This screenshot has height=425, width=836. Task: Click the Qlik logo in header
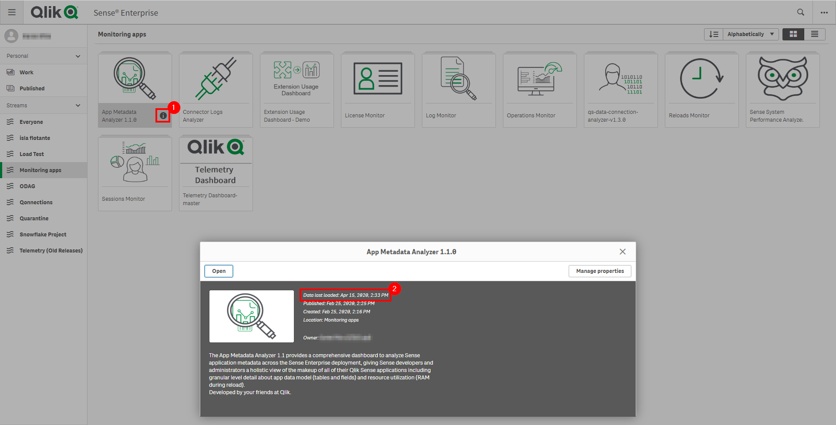click(x=54, y=12)
